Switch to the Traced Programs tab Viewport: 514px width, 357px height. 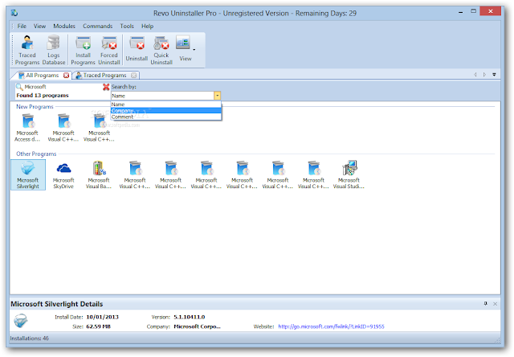coord(104,75)
